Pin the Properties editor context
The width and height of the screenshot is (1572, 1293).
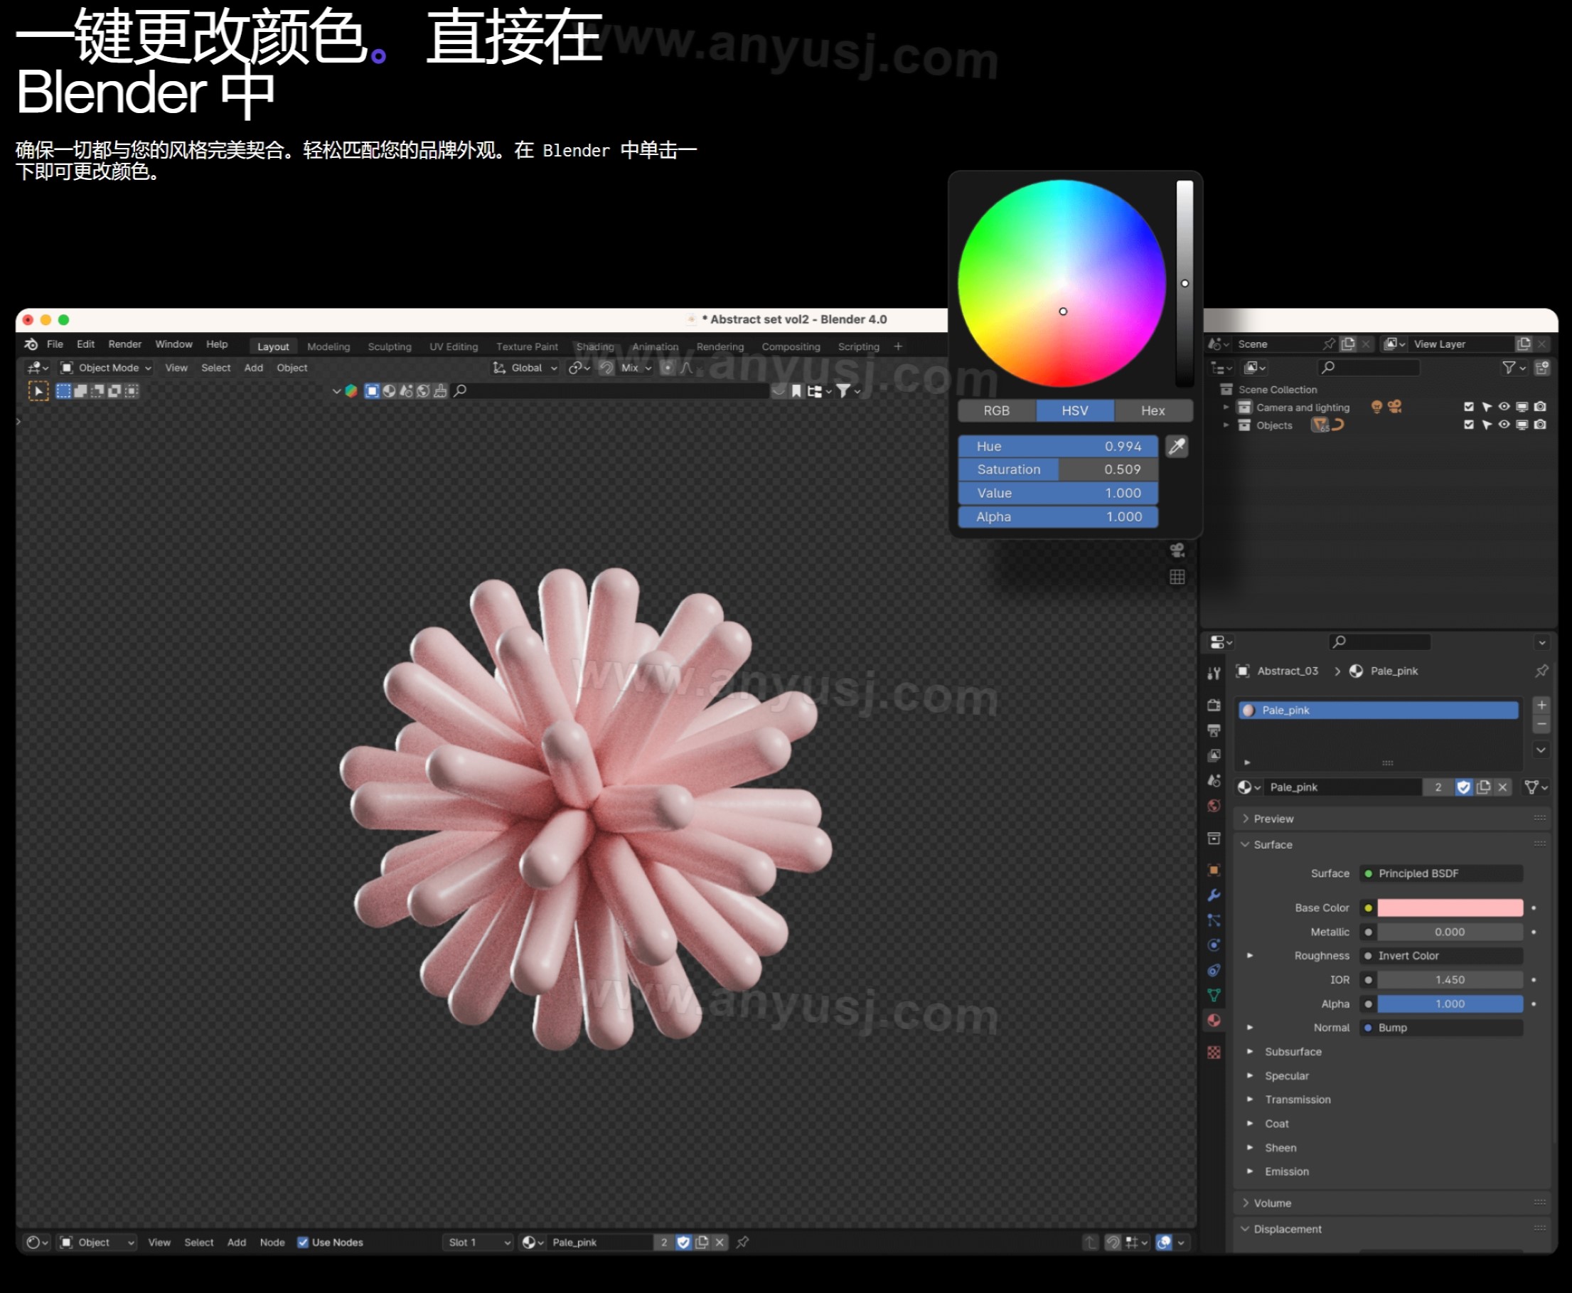coord(1541,671)
